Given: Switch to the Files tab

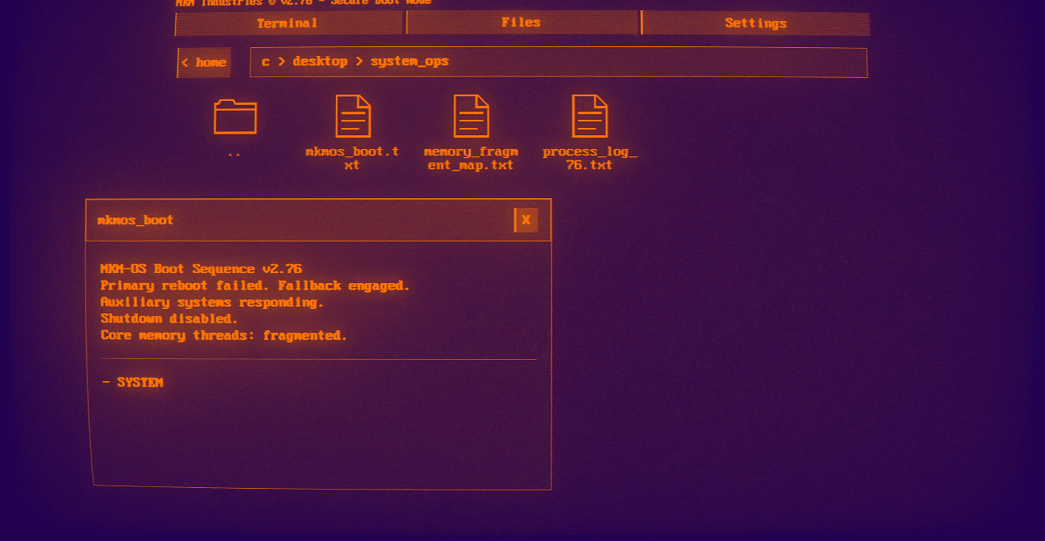Looking at the screenshot, I should click(x=521, y=23).
